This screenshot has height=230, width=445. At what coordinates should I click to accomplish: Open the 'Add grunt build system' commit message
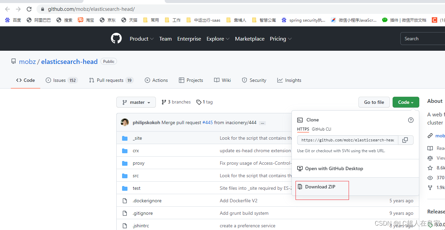point(244,213)
